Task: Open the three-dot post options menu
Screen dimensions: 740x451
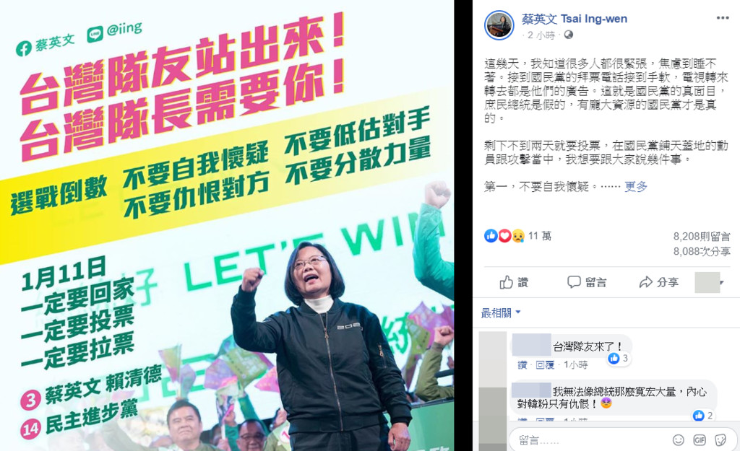Action: tap(723, 18)
